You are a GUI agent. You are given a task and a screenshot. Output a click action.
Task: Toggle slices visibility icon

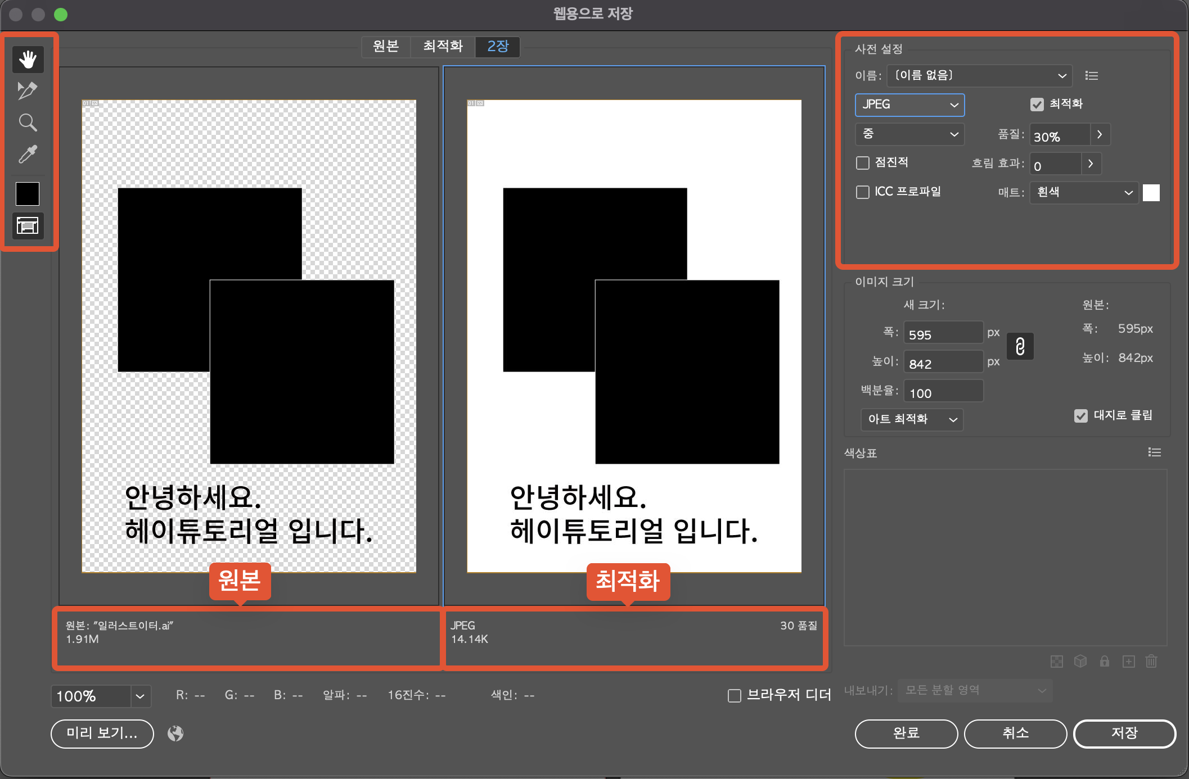[28, 225]
